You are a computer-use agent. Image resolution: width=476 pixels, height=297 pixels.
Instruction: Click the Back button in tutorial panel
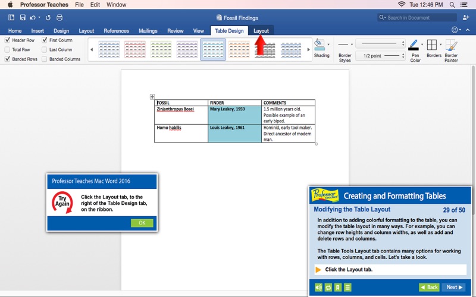point(429,287)
